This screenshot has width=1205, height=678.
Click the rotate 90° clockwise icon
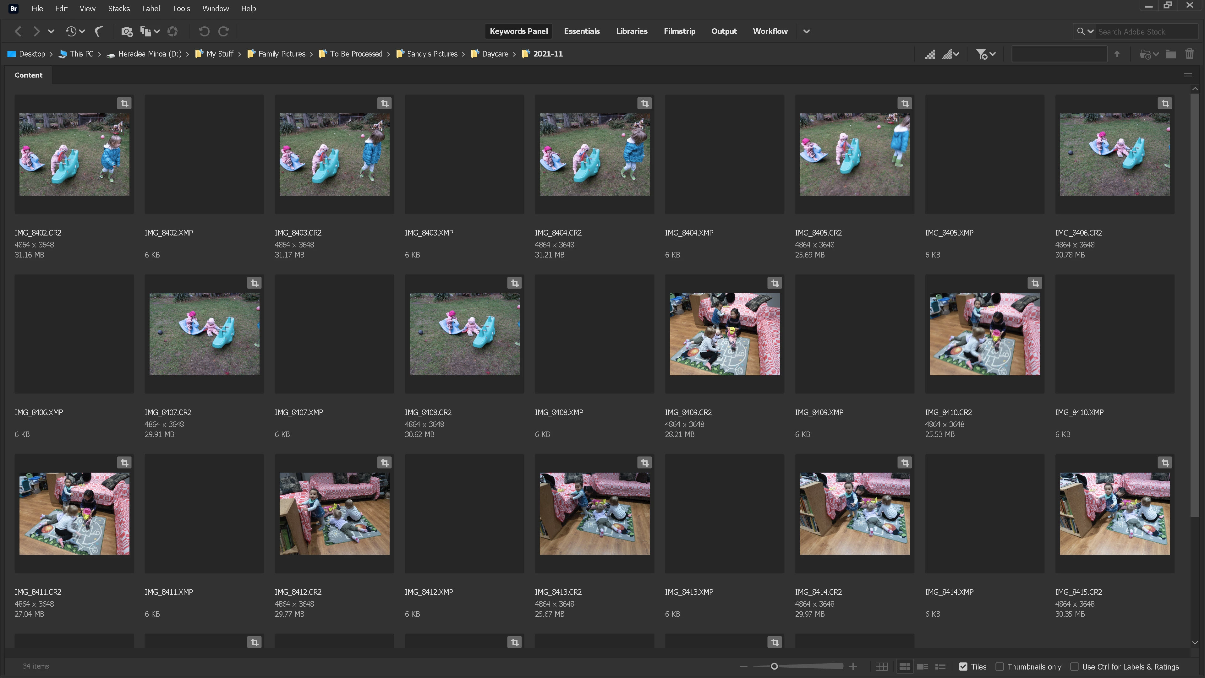click(224, 31)
